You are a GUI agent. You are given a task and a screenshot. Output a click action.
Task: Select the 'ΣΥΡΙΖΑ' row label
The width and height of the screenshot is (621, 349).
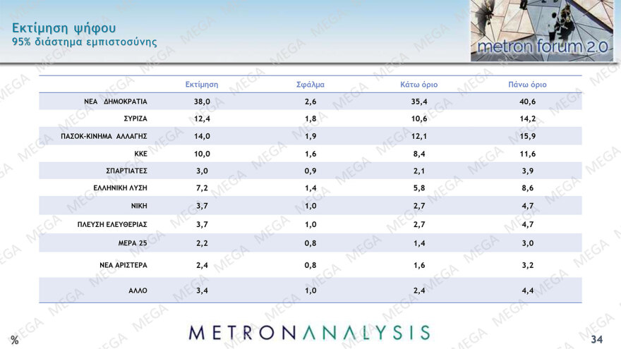(x=135, y=118)
